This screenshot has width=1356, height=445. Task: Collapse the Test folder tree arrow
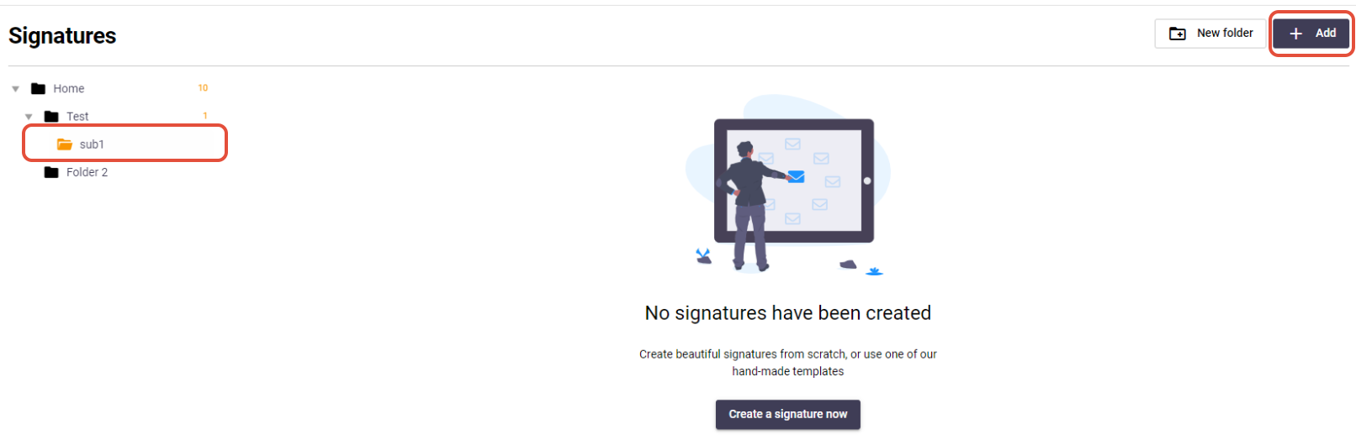point(29,117)
